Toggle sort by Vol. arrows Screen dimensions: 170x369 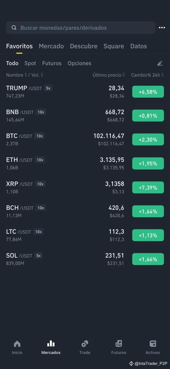pyautogui.click(x=42, y=75)
